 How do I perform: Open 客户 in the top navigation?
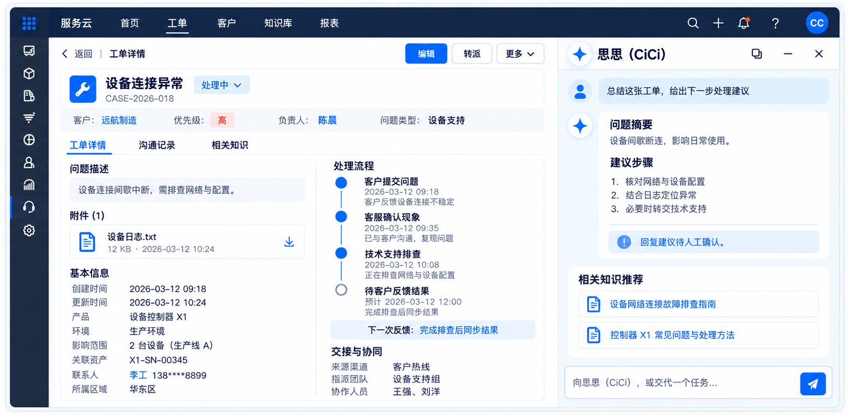point(227,23)
